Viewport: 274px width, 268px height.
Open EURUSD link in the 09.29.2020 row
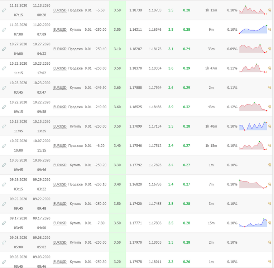tap(60, 184)
